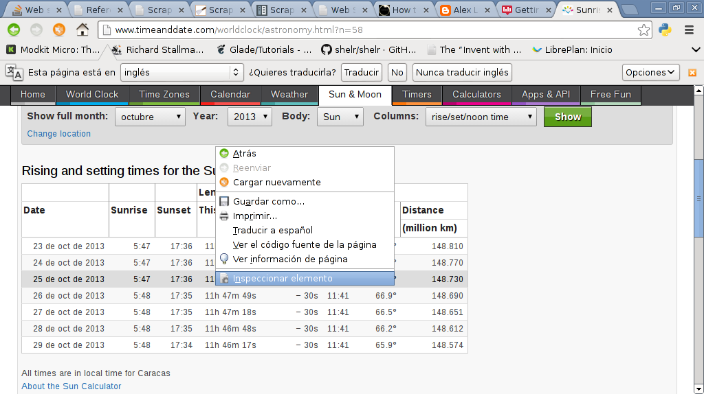Expand the Columns rise/set/noon time dropdown
Screen dimensions: 704x394
coord(481,117)
